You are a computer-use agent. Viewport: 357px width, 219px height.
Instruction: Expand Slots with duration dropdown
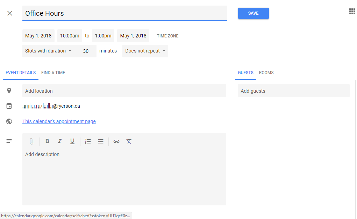48,51
